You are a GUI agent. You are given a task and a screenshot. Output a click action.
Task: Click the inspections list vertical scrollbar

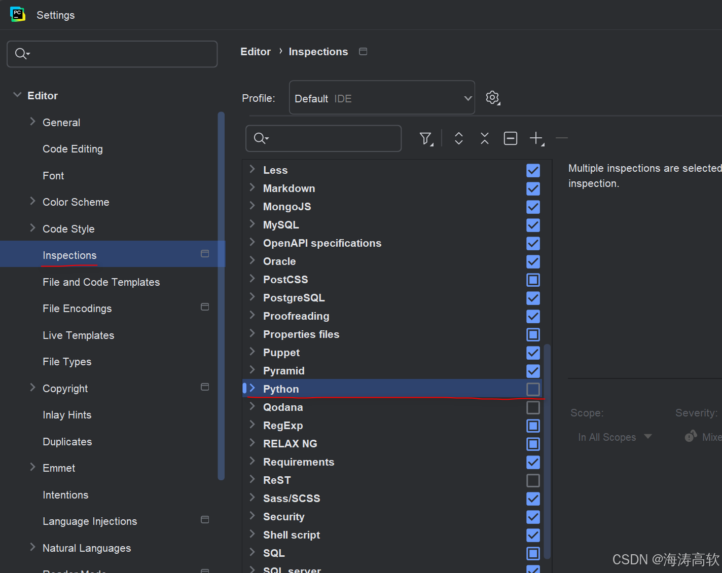click(547, 451)
